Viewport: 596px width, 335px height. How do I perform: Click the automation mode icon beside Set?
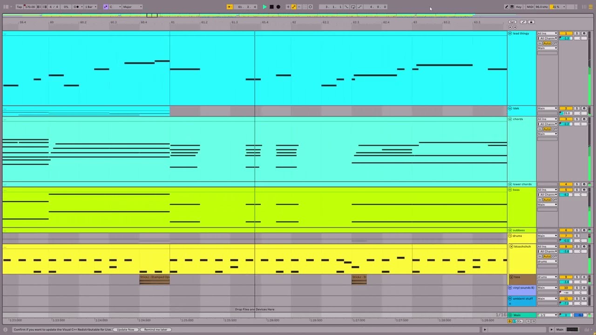coord(523,22)
